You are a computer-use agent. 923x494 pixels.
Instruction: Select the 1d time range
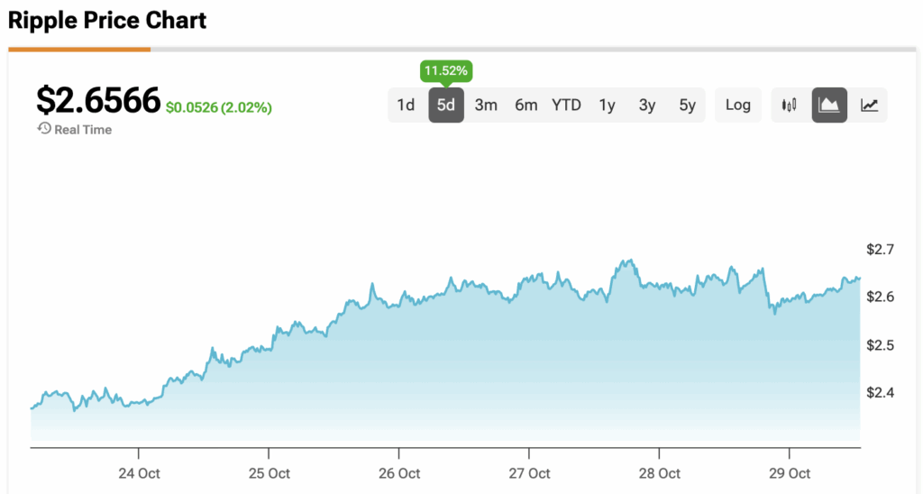pos(406,105)
